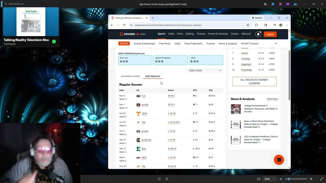Reload the Covers page

click(124, 25)
